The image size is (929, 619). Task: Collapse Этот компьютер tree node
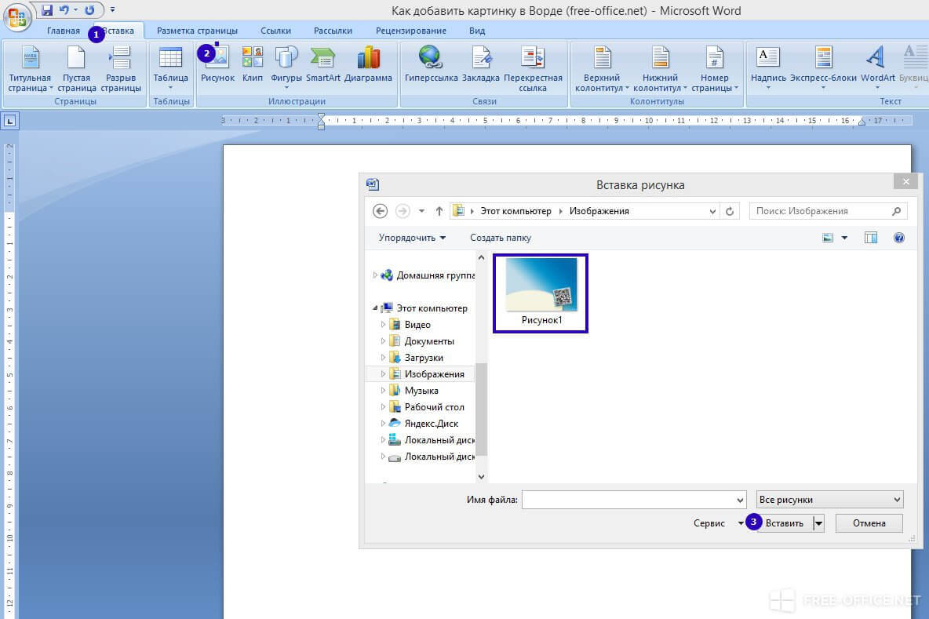pyautogui.click(x=375, y=308)
